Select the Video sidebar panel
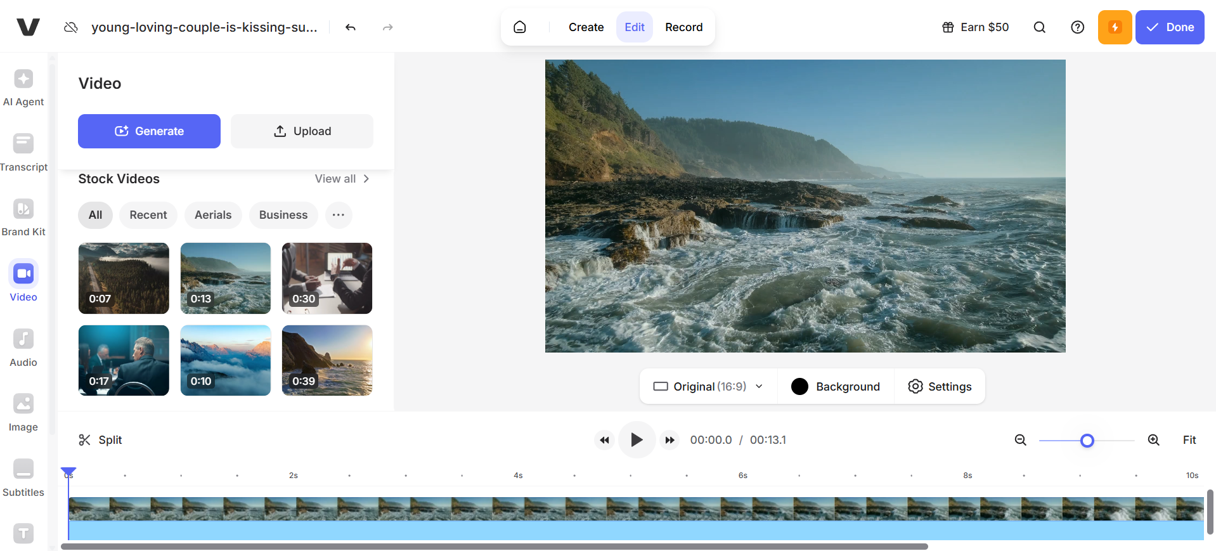 pos(23,282)
